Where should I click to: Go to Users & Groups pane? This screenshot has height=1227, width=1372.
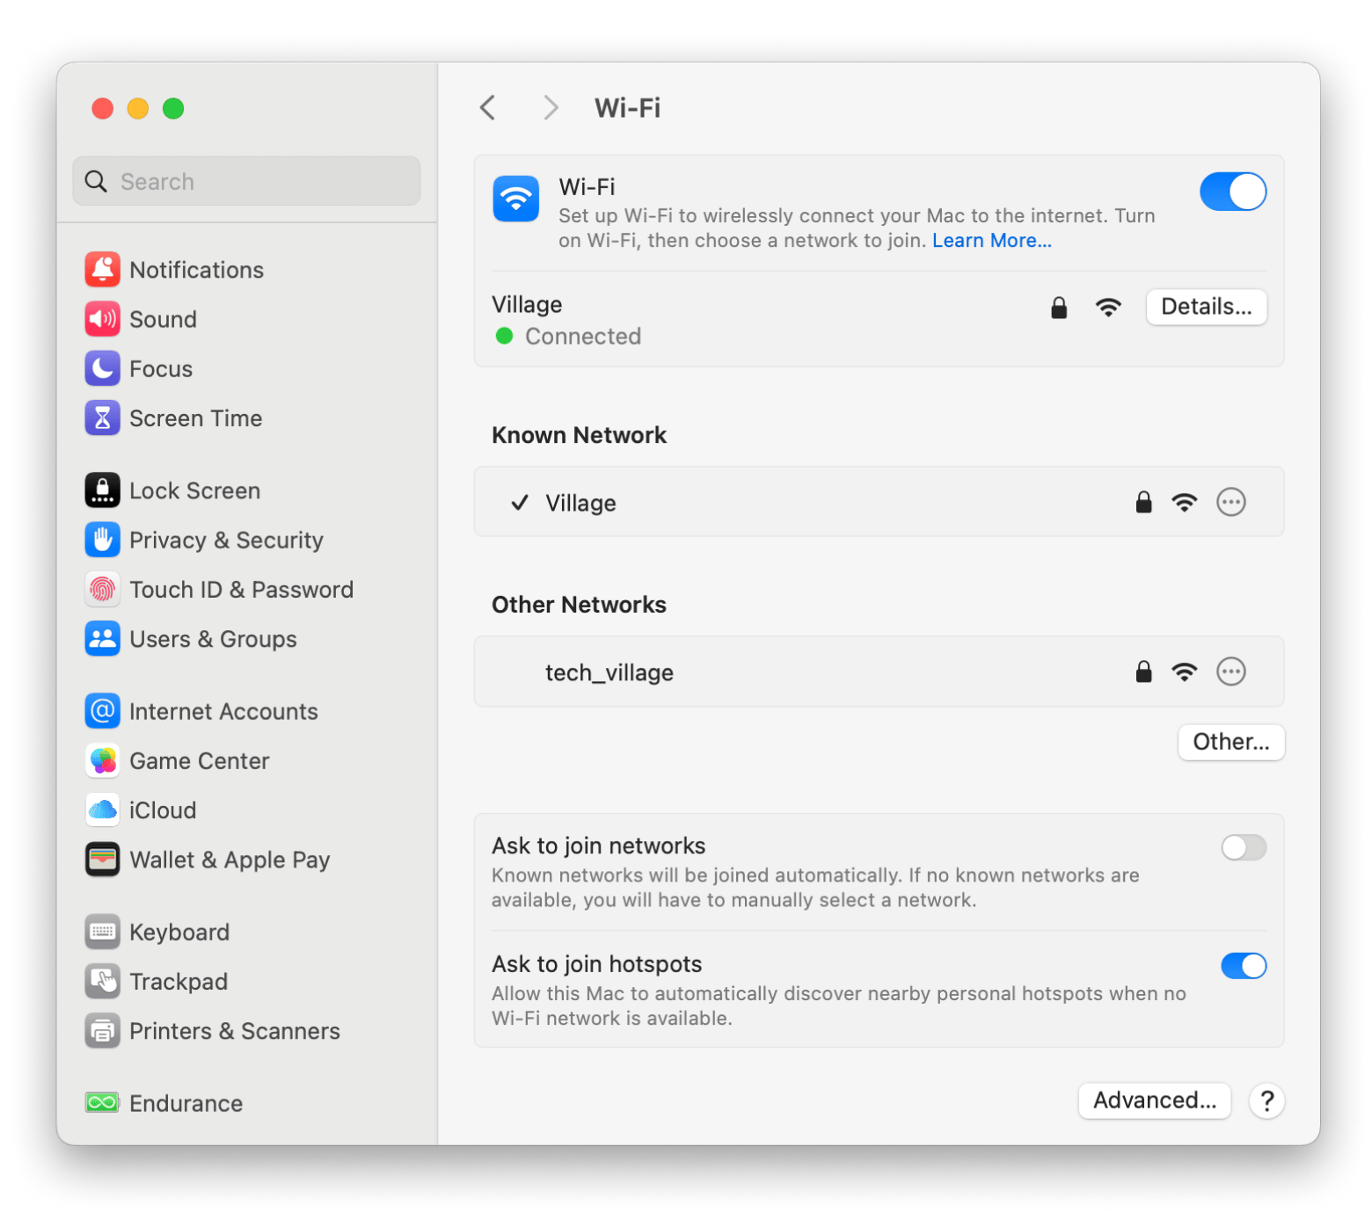coord(213,639)
